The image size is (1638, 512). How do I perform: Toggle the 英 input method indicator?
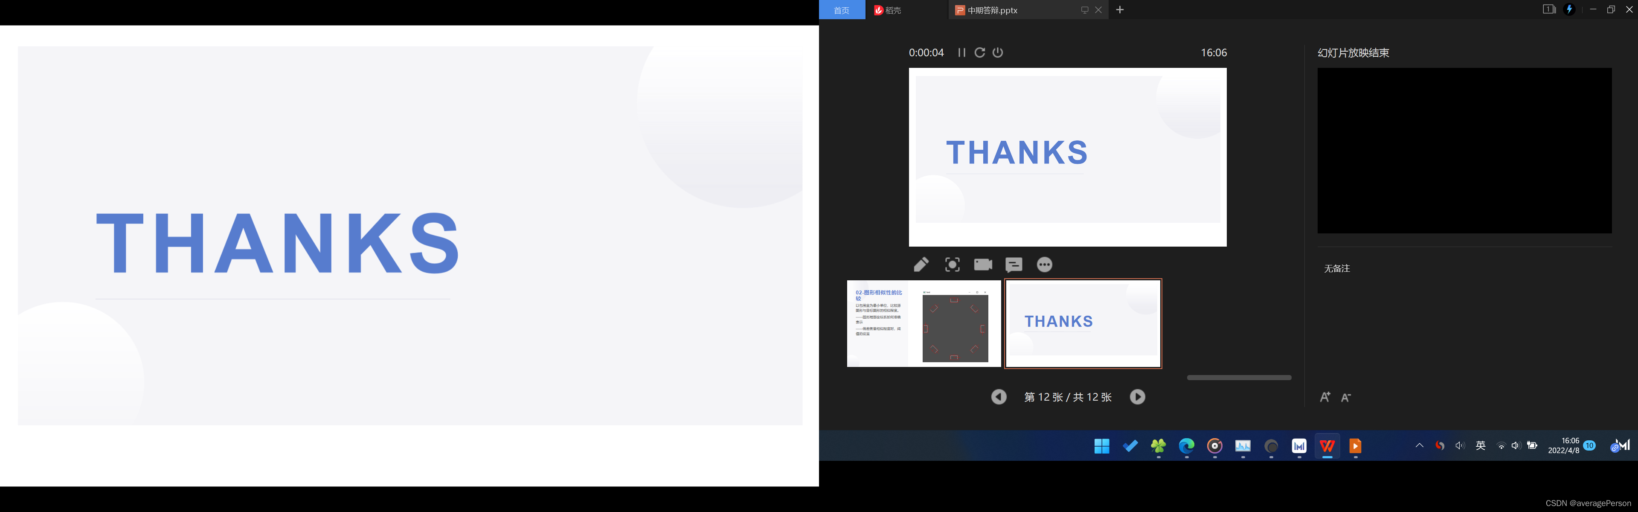(x=1480, y=446)
